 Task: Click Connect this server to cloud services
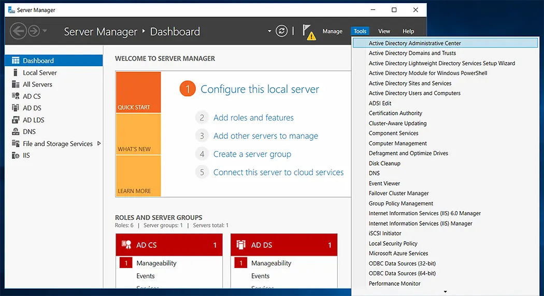click(x=278, y=172)
